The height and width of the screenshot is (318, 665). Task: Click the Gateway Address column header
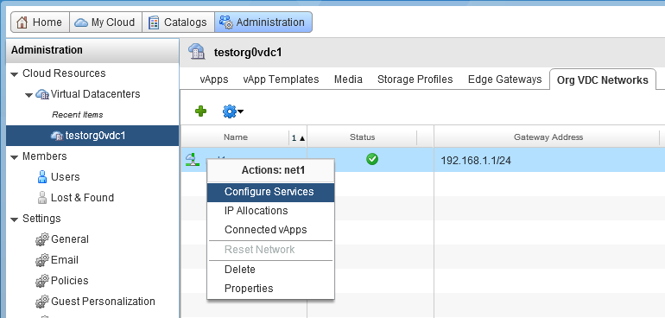548,137
